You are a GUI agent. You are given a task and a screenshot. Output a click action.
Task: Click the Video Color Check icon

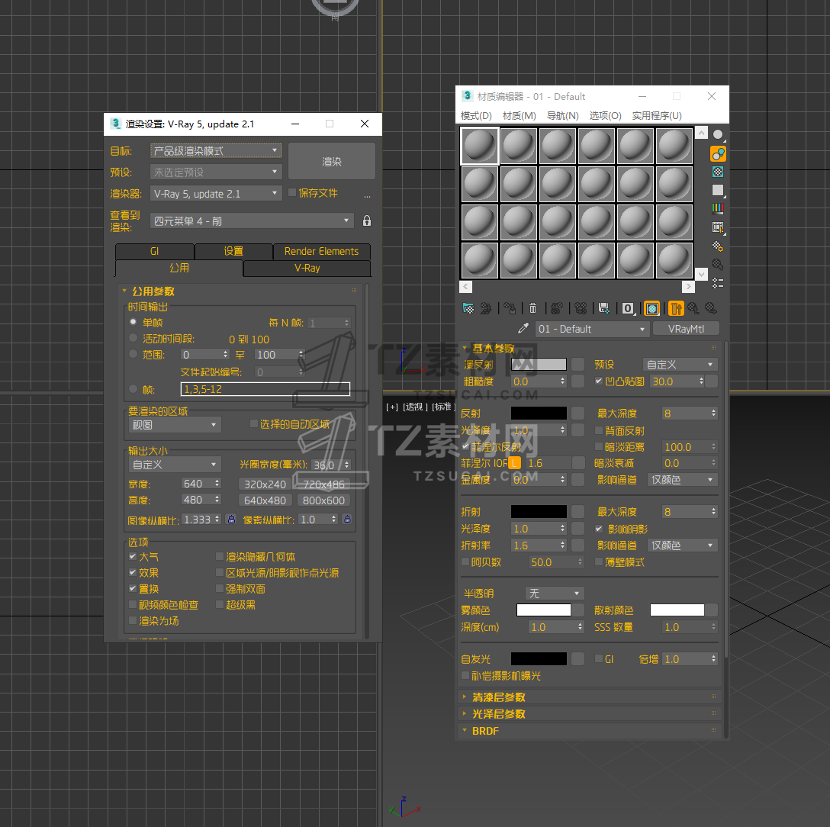click(x=718, y=208)
